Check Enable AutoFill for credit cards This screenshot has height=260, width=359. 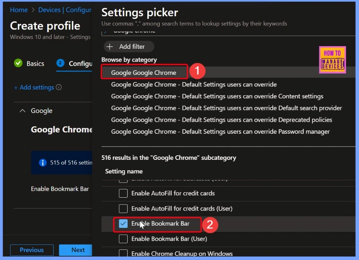[x=123, y=193]
